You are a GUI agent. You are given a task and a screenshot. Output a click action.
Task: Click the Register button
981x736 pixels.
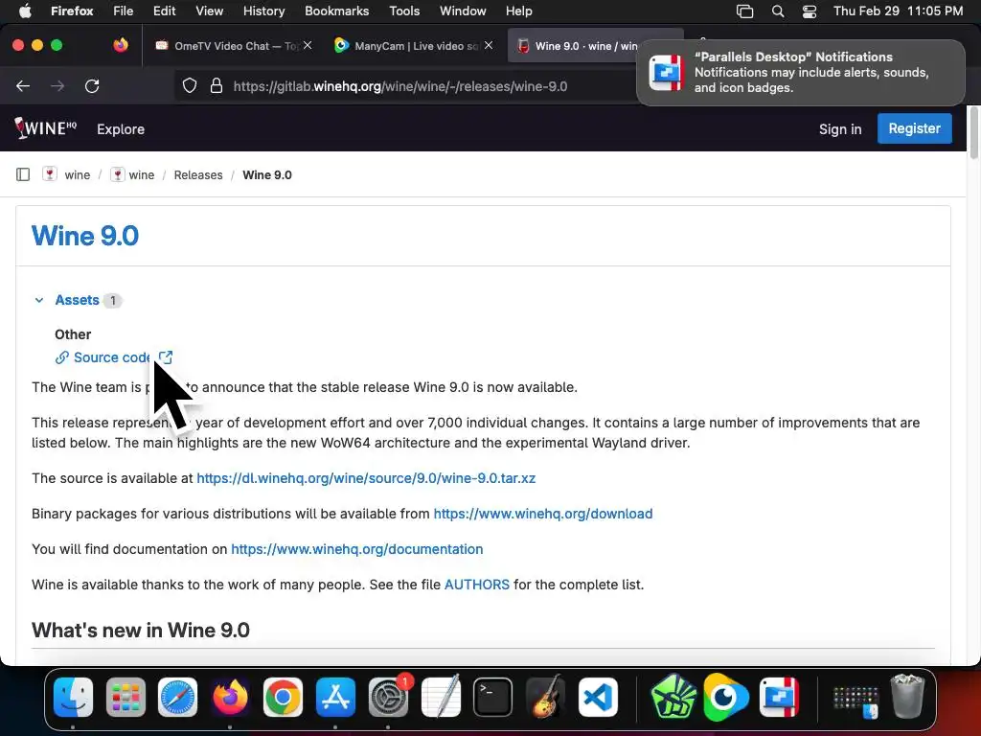(914, 128)
